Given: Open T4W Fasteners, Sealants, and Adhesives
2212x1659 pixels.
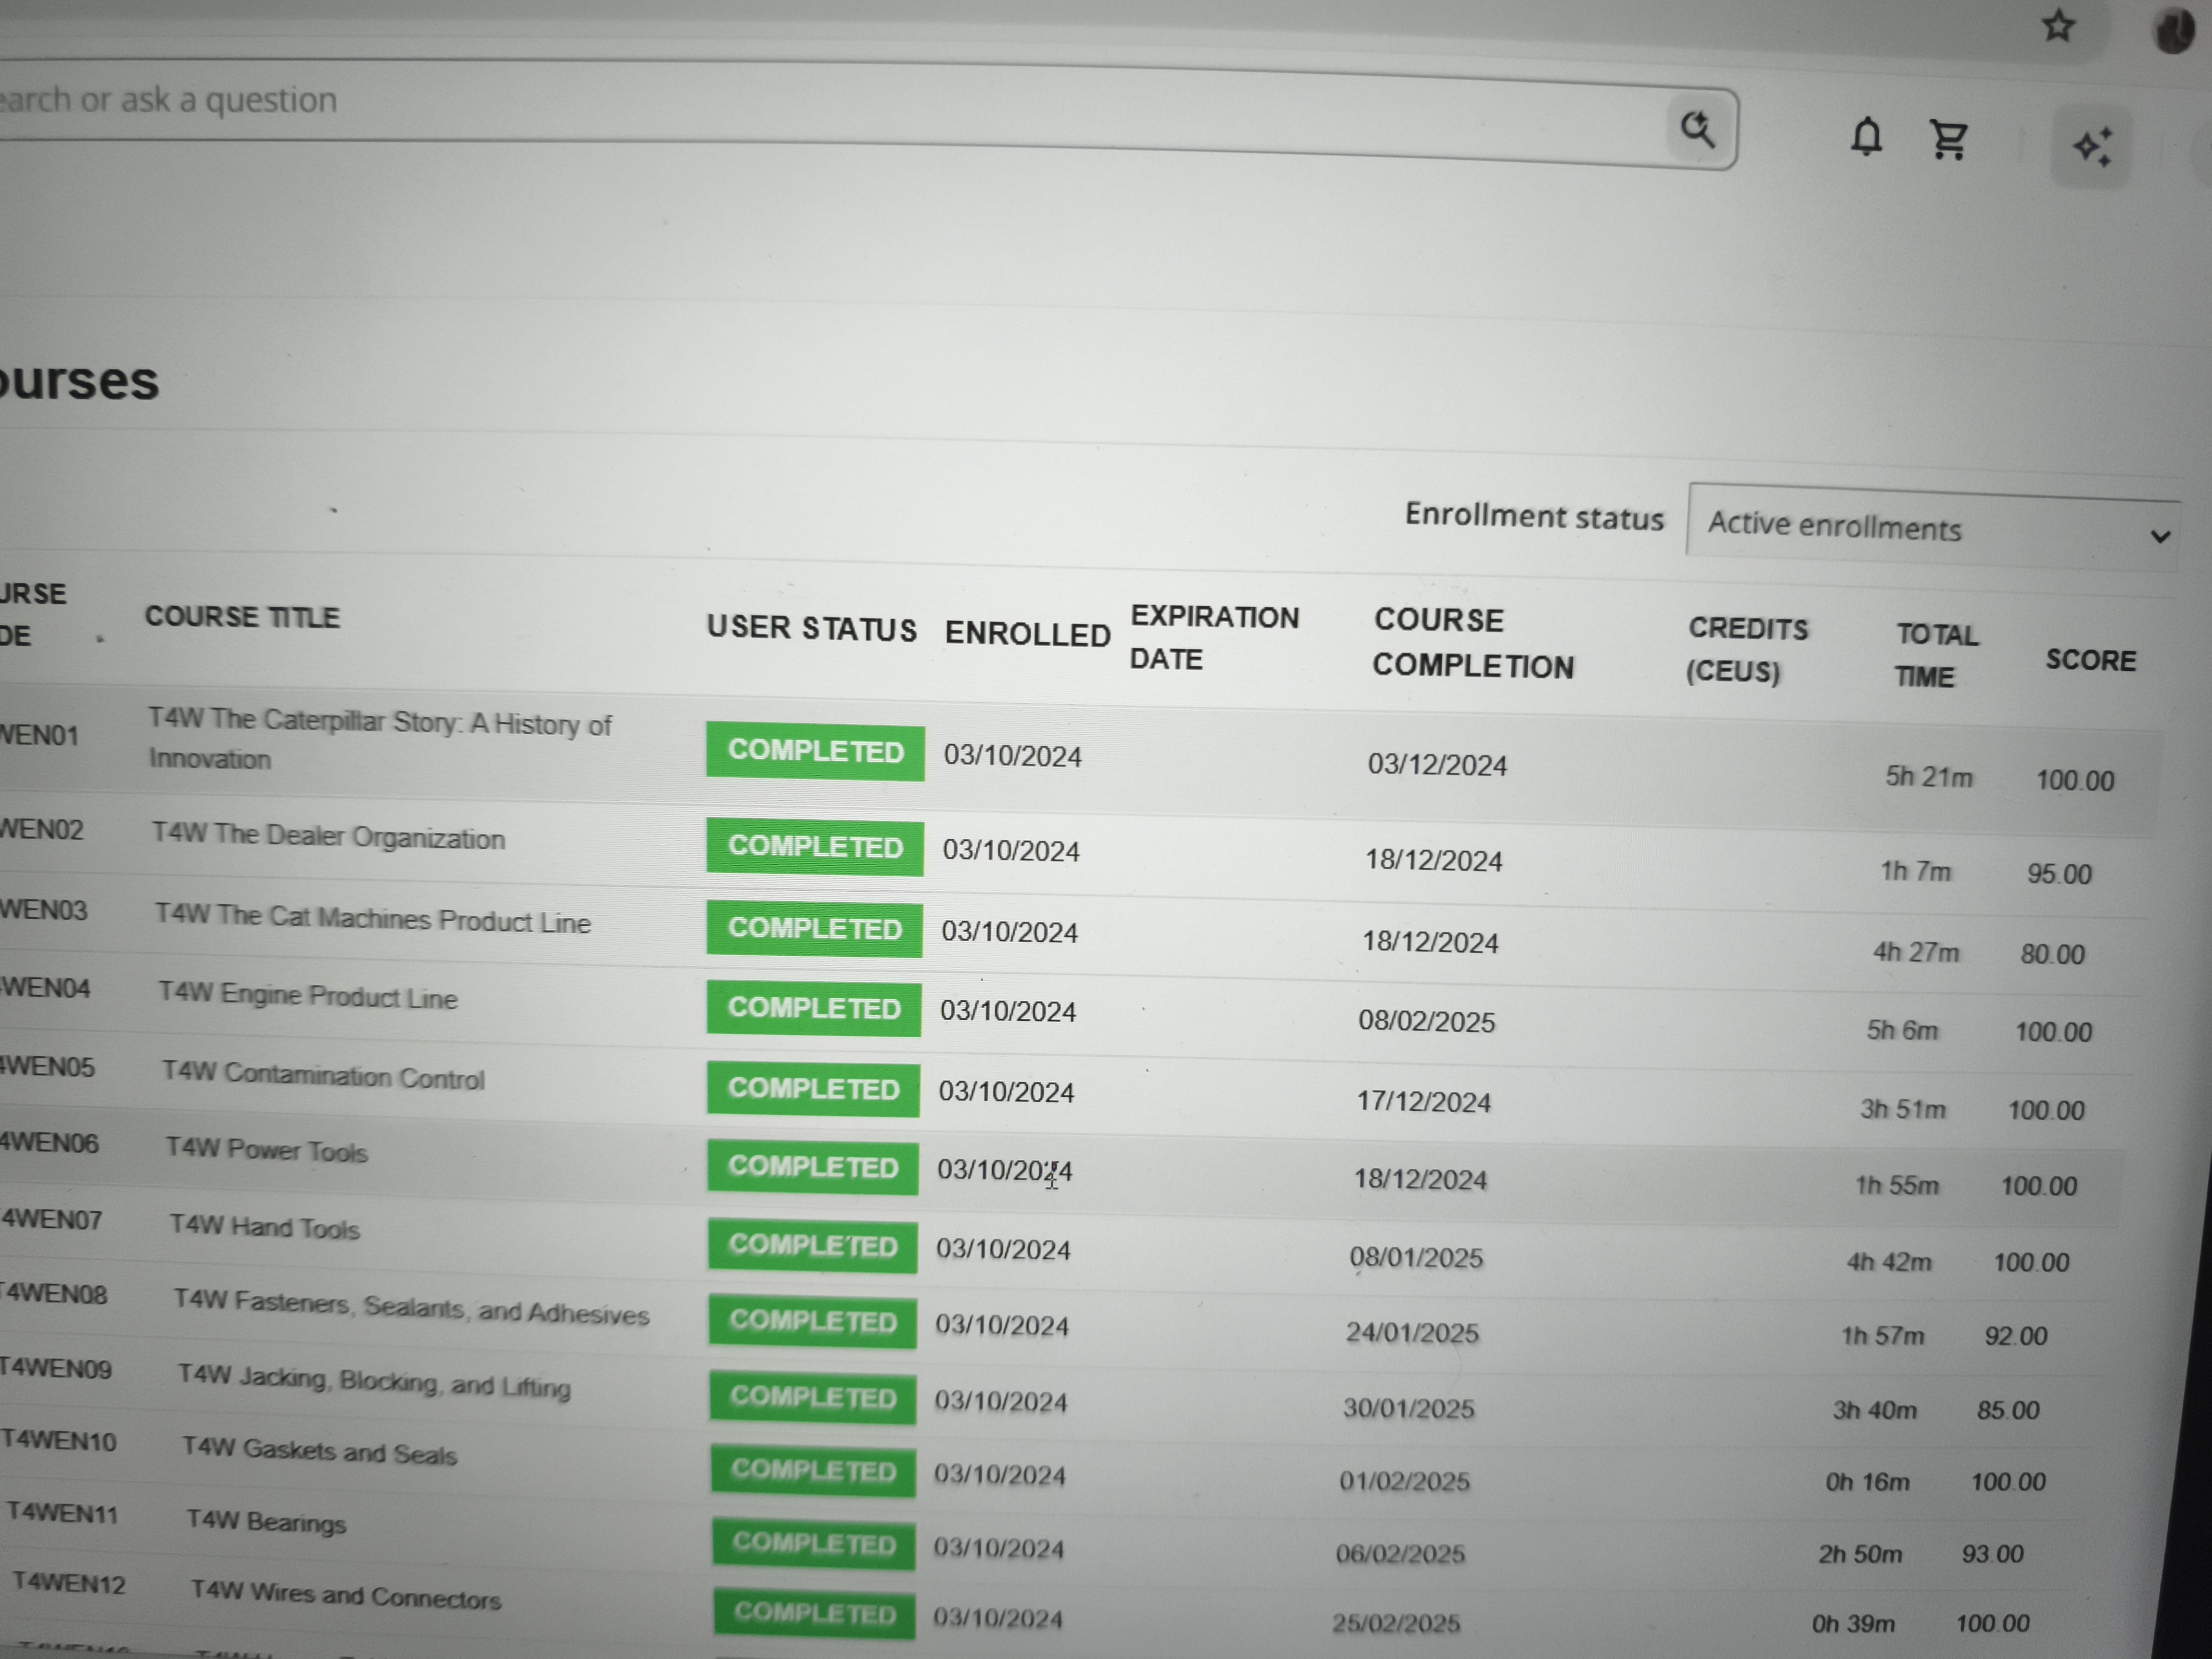Looking at the screenshot, I should coord(411,1307).
